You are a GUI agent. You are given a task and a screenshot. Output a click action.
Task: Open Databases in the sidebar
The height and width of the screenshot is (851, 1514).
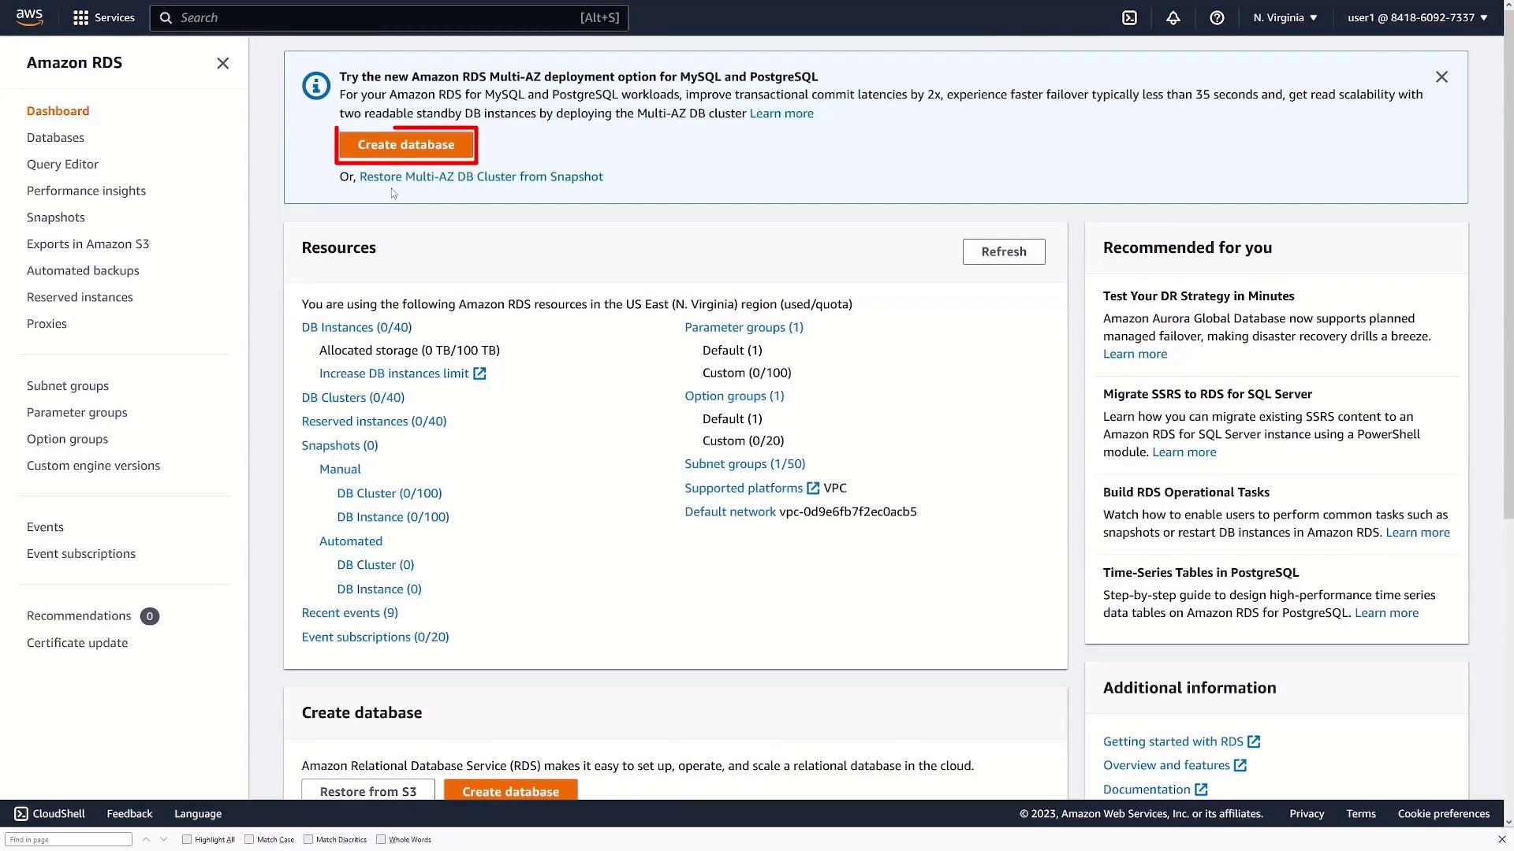(55, 137)
